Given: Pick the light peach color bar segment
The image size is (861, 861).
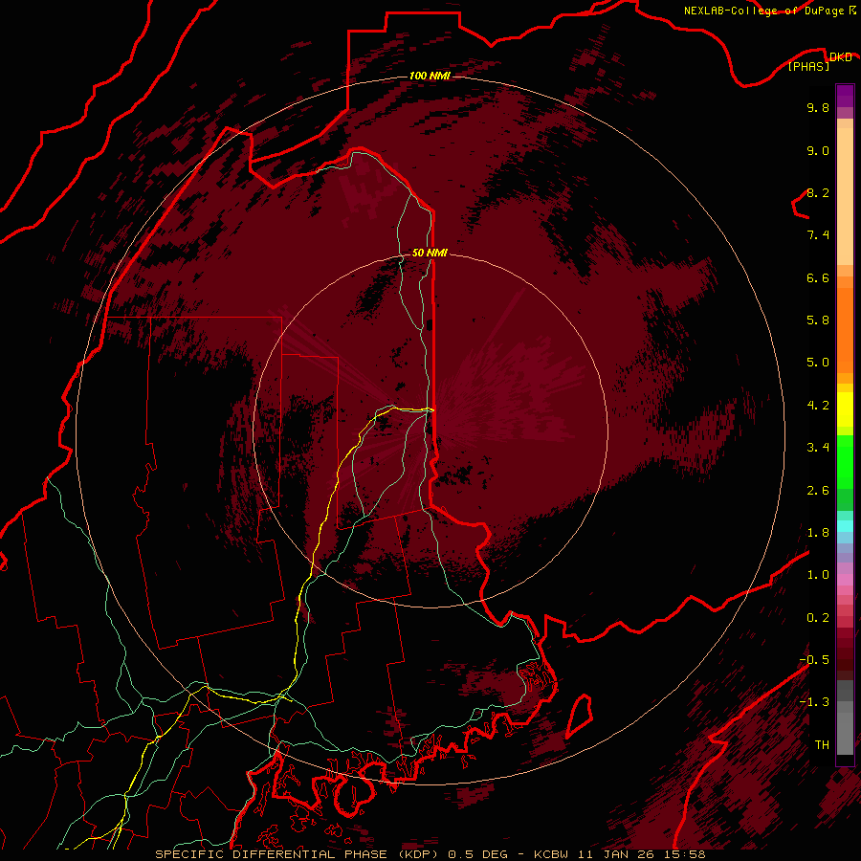Looking at the screenshot, I should point(845,196).
